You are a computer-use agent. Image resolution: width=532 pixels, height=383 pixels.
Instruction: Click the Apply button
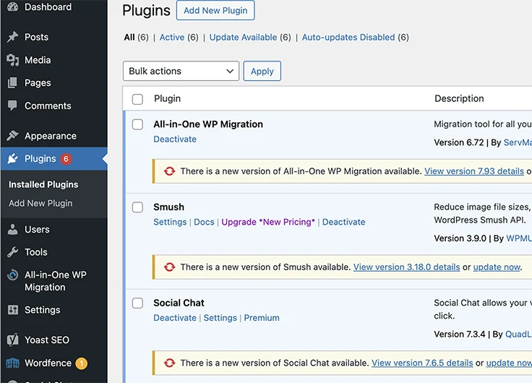tap(262, 72)
